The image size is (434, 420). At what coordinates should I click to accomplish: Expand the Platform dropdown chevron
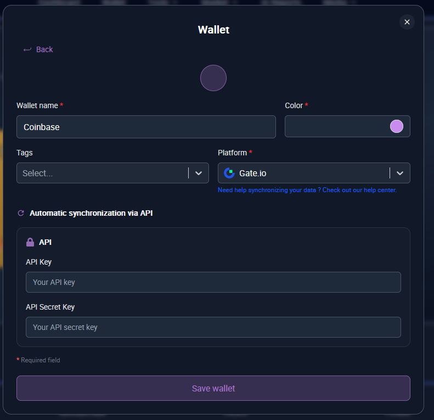(x=400, y=173)
